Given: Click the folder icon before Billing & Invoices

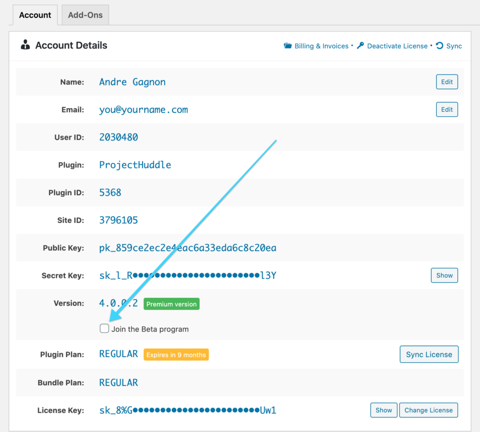Looking at the screenshot, I should (x=288, y=46).
